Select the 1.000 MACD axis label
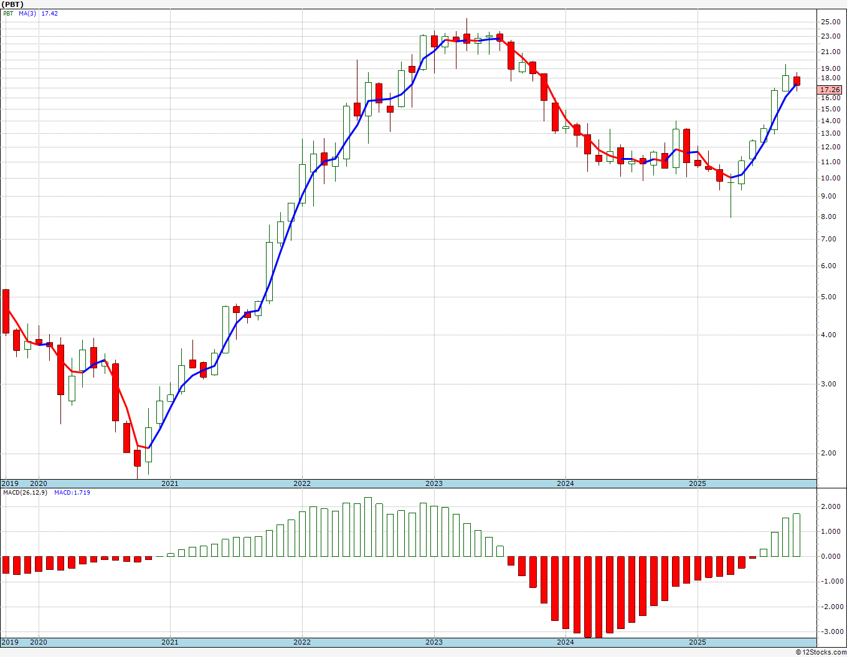Screen dimensions: 847x657 tap(832, 531)
